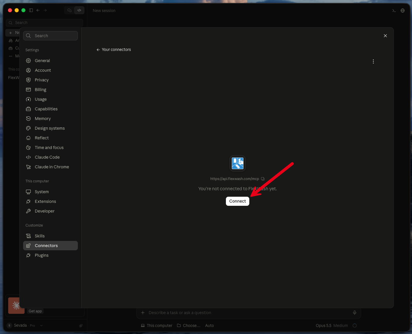Click the Connect button for FlexWash

point(237,201)
